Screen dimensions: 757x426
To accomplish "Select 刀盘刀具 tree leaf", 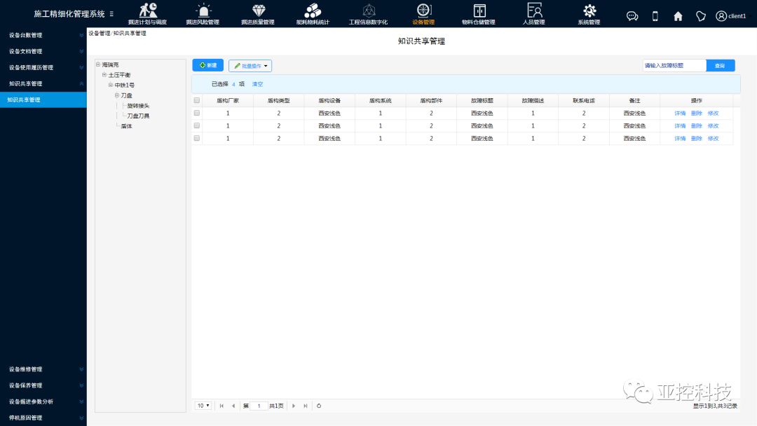I will pos(138,116).
